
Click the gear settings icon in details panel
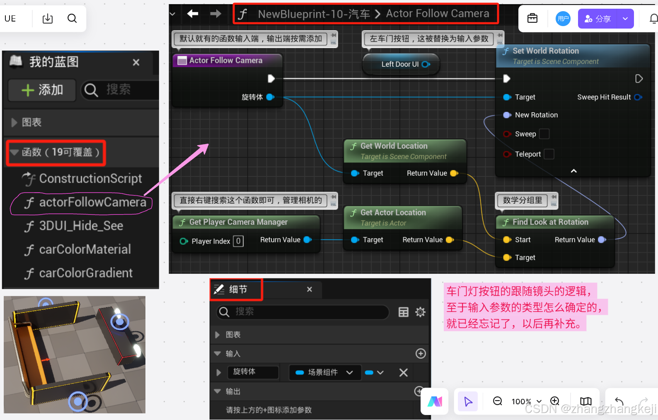tap(420, 312)
